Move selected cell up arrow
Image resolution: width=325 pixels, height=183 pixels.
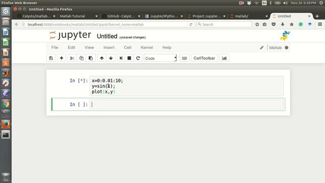point(102,58)
